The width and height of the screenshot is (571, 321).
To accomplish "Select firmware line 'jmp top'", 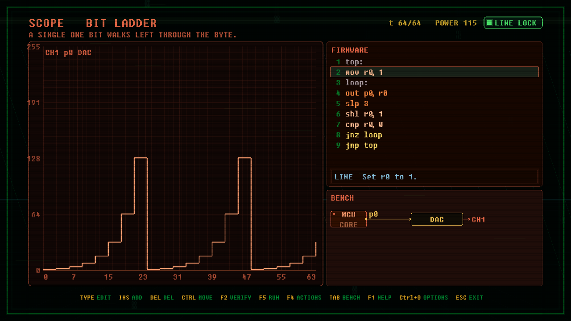I will pos(434,145).
